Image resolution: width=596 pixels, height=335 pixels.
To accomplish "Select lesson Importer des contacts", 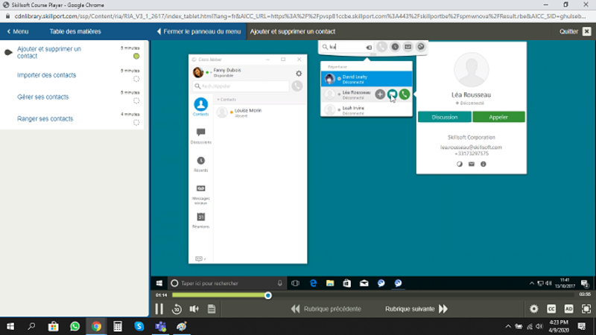I will click(x=46, y=75).
